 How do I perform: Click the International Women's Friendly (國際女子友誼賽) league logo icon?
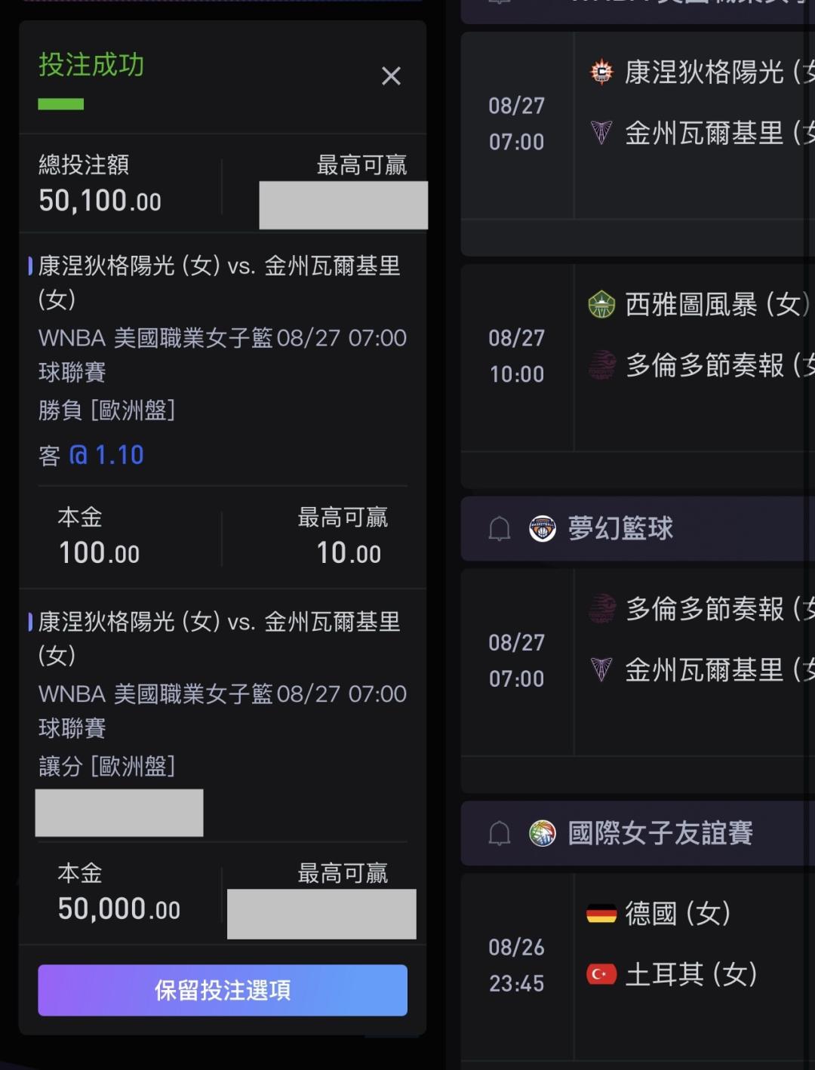542,834
